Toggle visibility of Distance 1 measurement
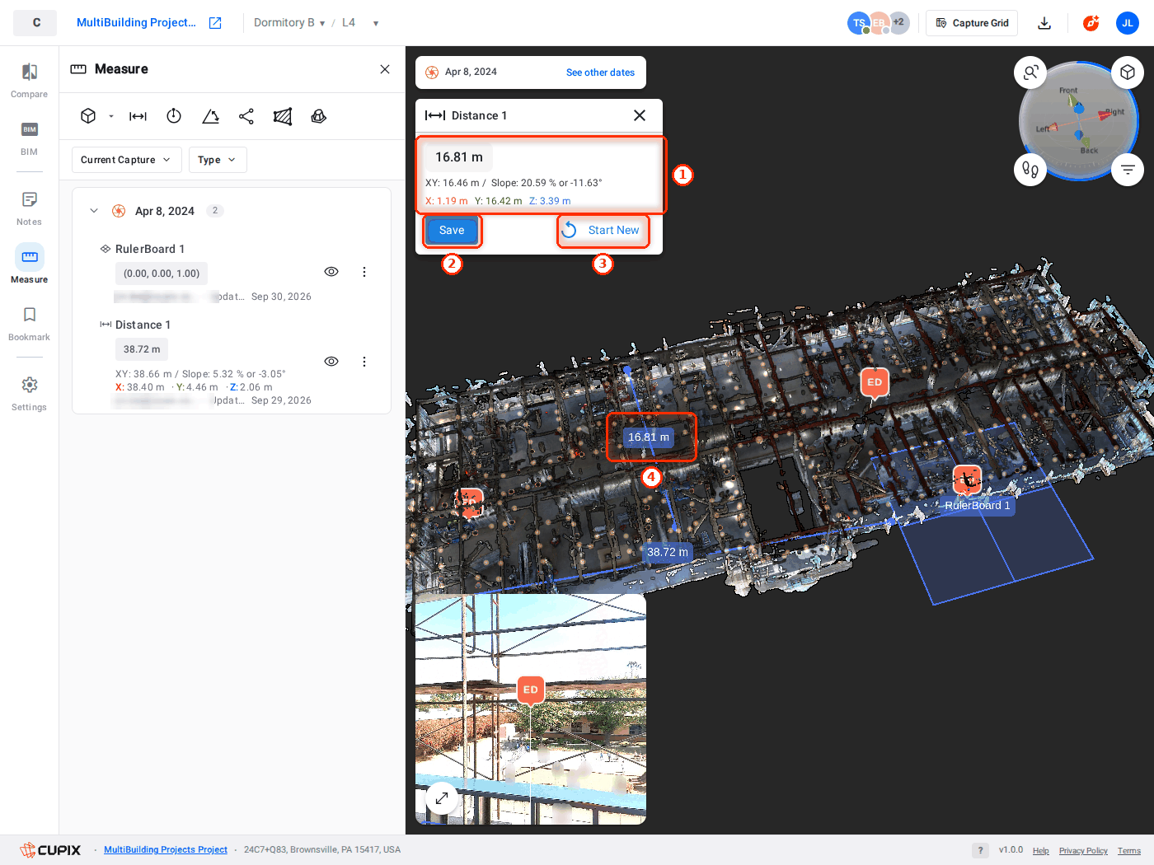 tap(331, 362)
